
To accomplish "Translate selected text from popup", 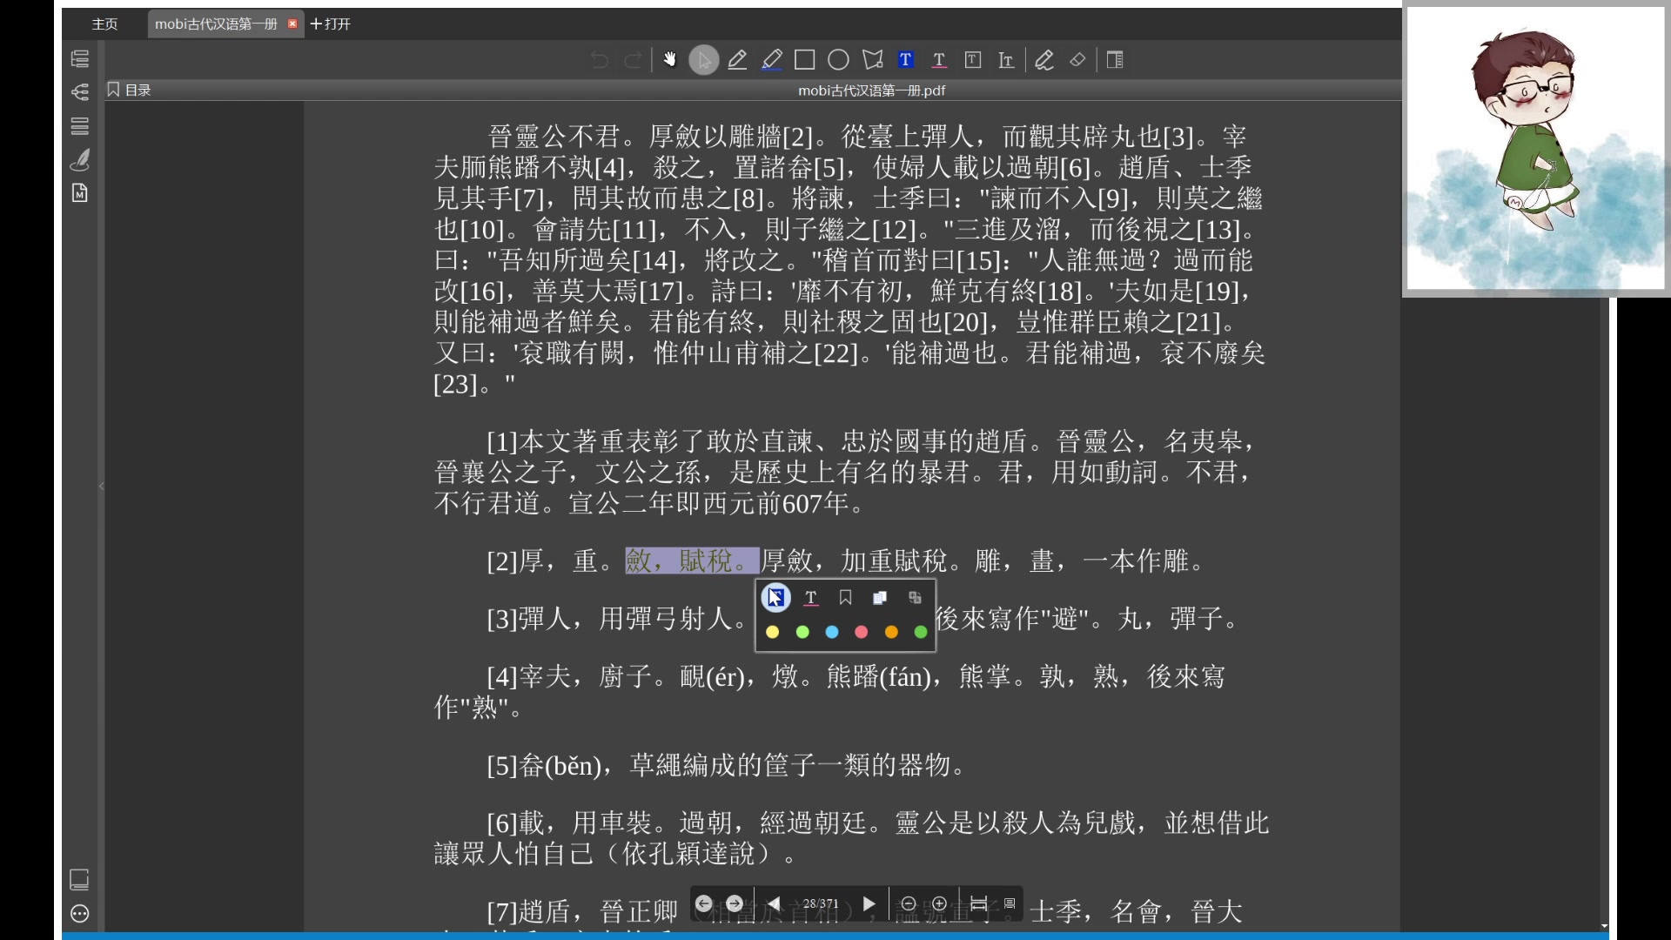I will (x=915, y=598).
